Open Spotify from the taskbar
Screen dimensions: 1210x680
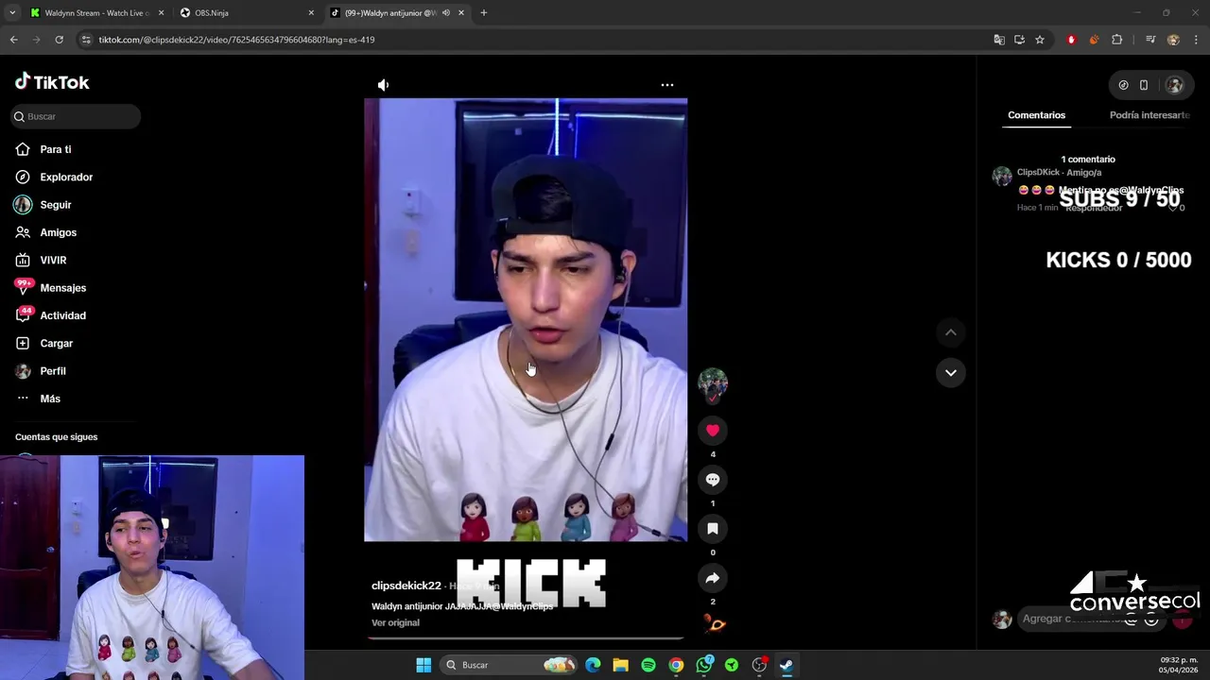click(x=648, y=665)
